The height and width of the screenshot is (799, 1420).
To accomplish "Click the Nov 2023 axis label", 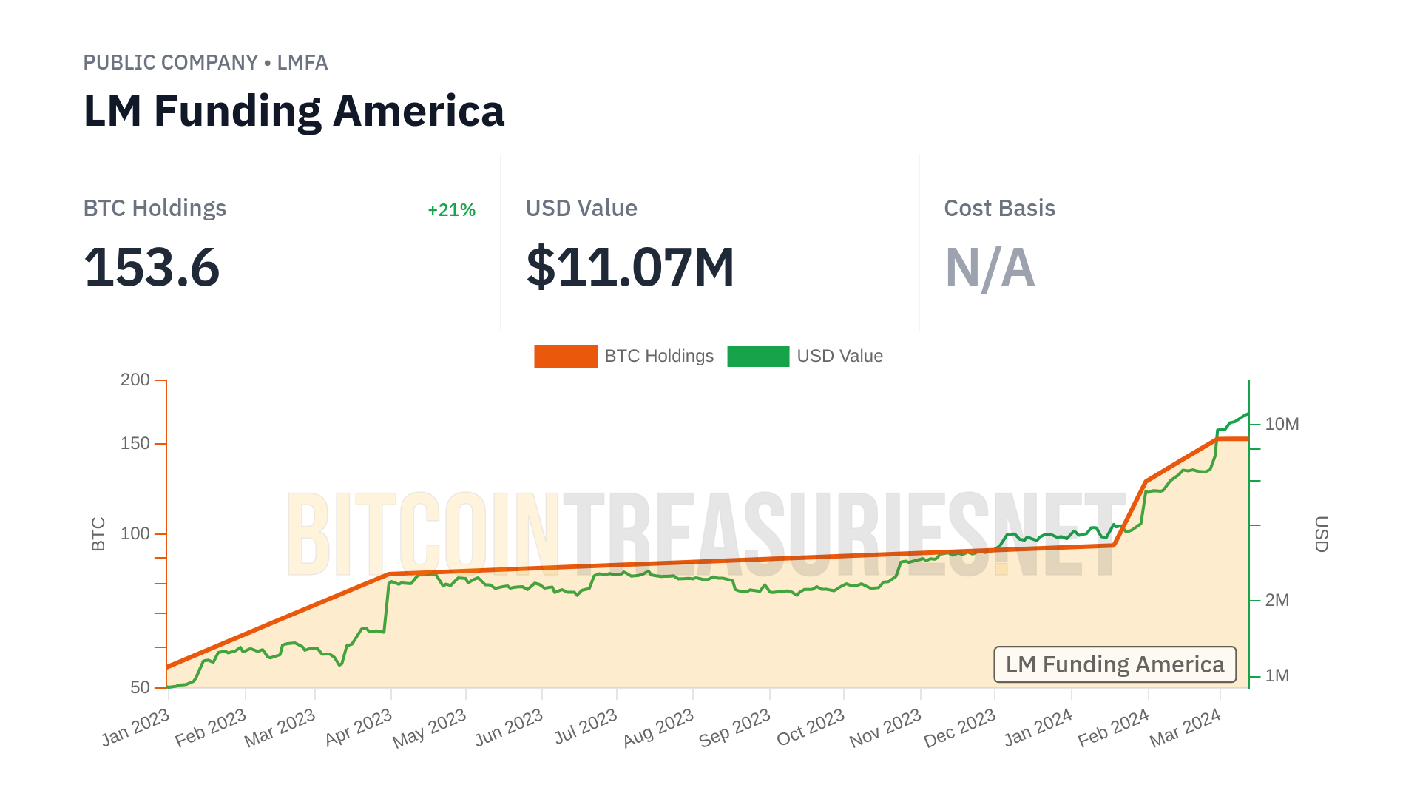I will tap(885, 727).
